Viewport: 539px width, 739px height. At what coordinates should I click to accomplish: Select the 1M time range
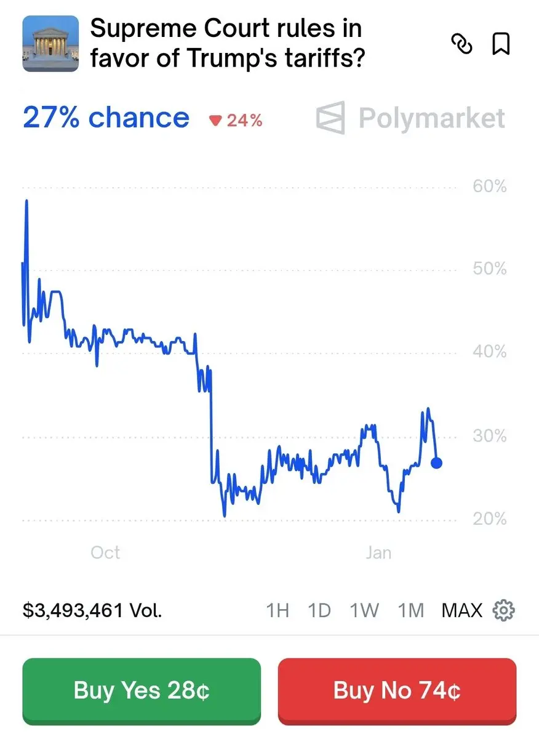tap(410, 610)
